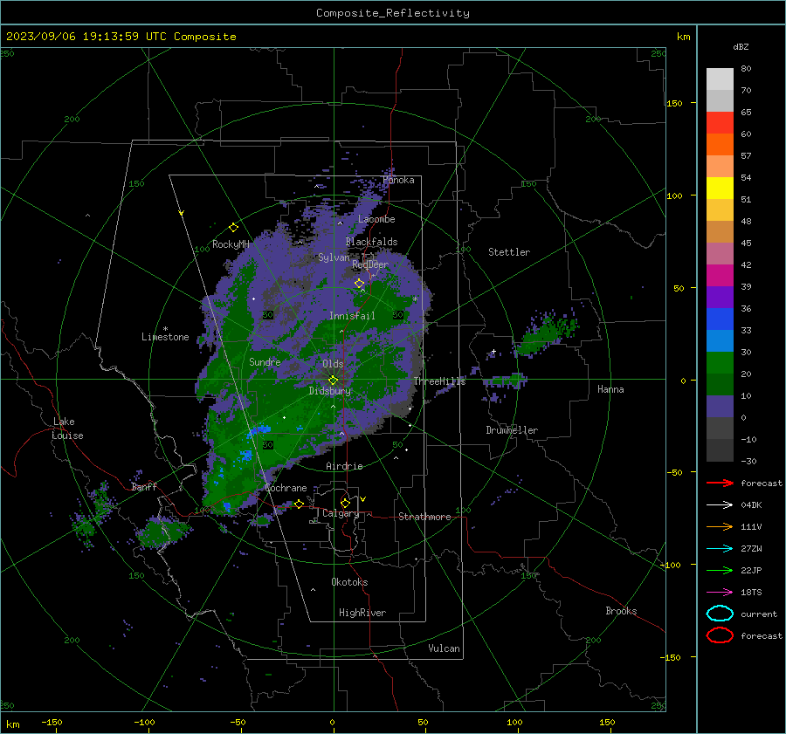Click the Airdrie city label
This screenshot has width=786, height=734.
click(344, 466)
